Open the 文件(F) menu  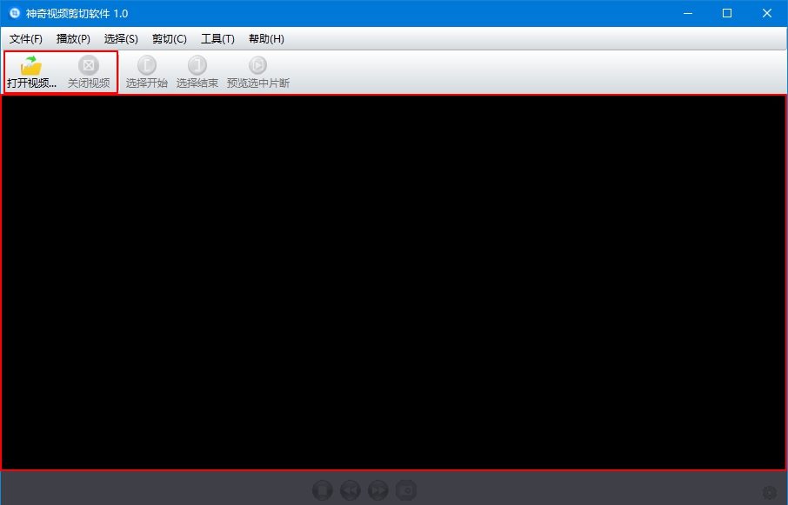pyautogui.click(x=26, y=38)
